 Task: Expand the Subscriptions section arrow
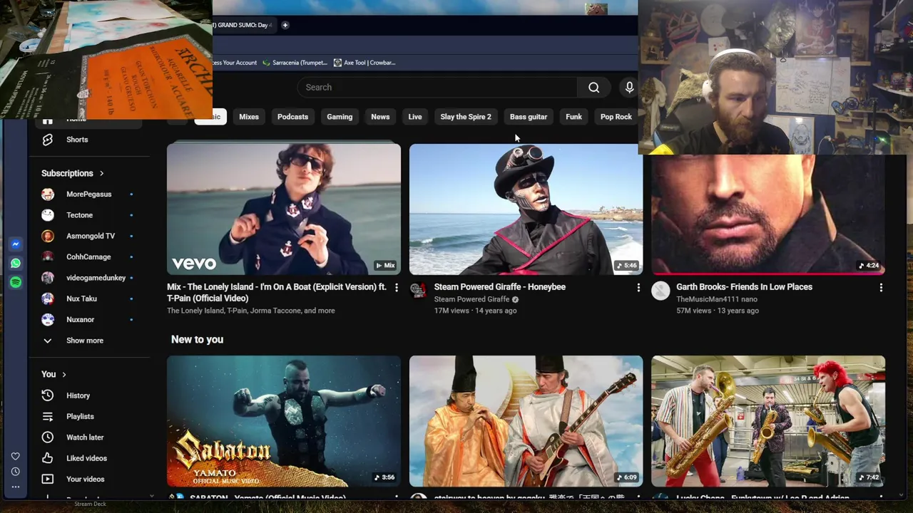pos(101,173)
